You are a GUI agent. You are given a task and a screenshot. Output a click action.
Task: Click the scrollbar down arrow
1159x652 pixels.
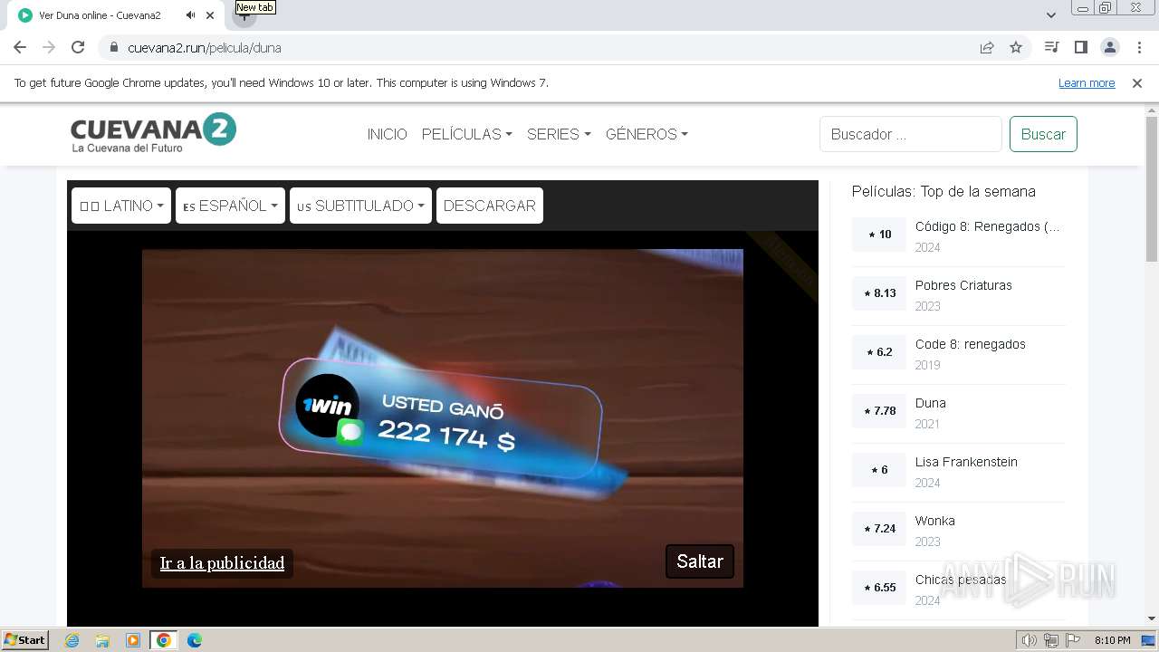tap(1151, 619)
